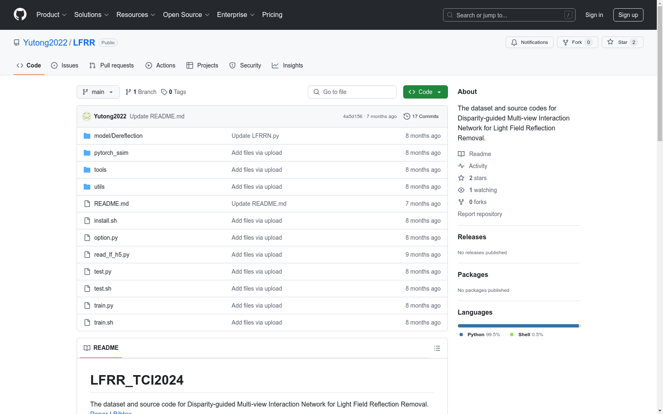Viewport: 663px width, 414px height.
Task: Switch to the Pull requests tab
Action: tap(111, 65)
